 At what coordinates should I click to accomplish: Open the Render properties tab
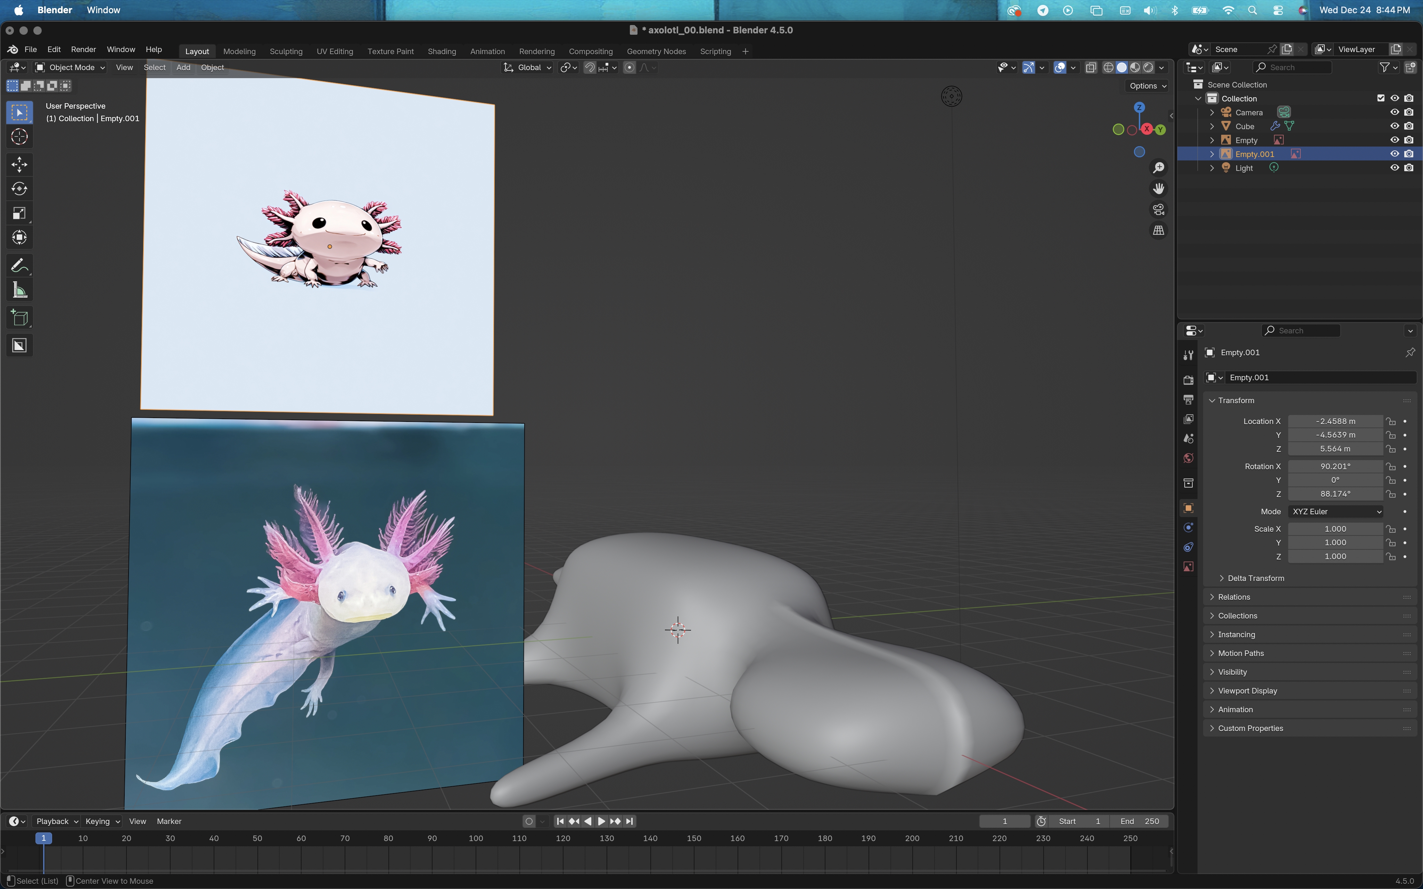pos(1188,380)
